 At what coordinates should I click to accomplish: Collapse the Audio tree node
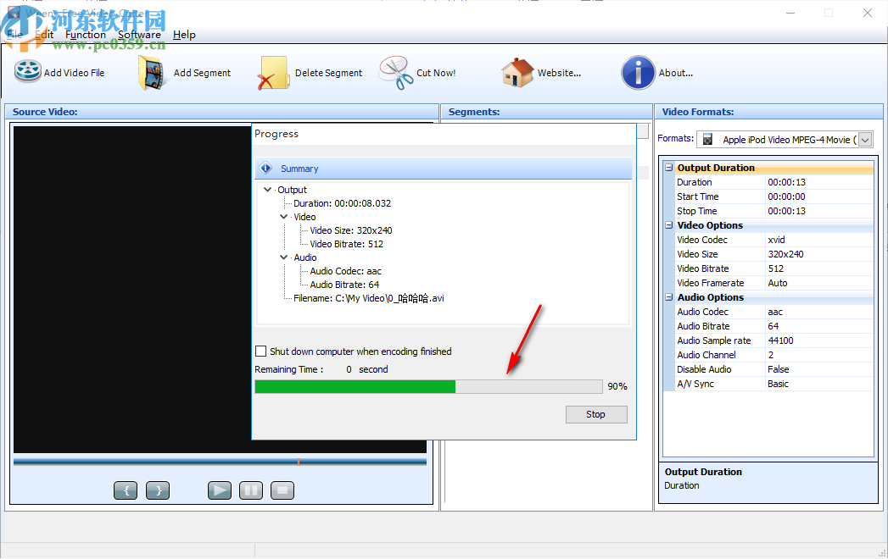pyautogui.click(x=284, y=257)
